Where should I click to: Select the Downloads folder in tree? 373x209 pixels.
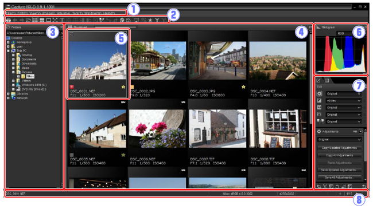(29, 64)
